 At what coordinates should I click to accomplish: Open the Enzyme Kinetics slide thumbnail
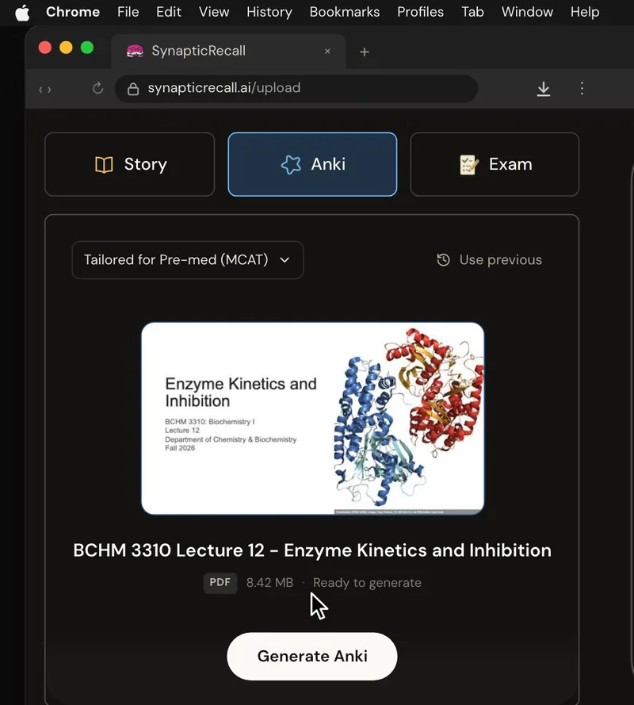[x=313, y=418]
